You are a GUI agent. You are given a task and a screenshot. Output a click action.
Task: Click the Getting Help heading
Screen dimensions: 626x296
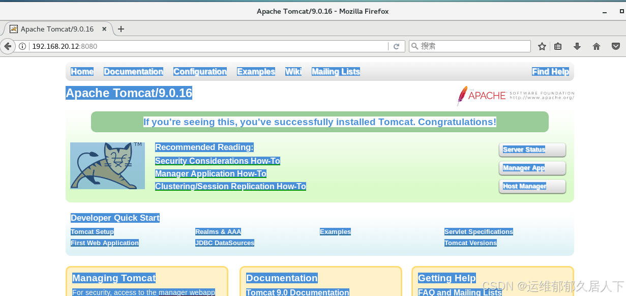[447, 278]
